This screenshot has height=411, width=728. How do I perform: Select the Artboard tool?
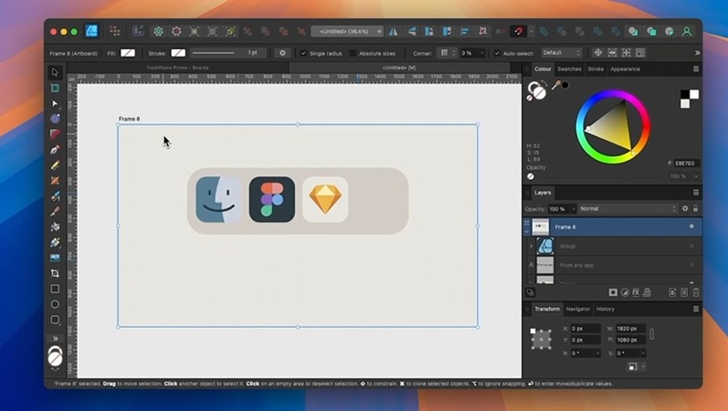click(55, 88)
